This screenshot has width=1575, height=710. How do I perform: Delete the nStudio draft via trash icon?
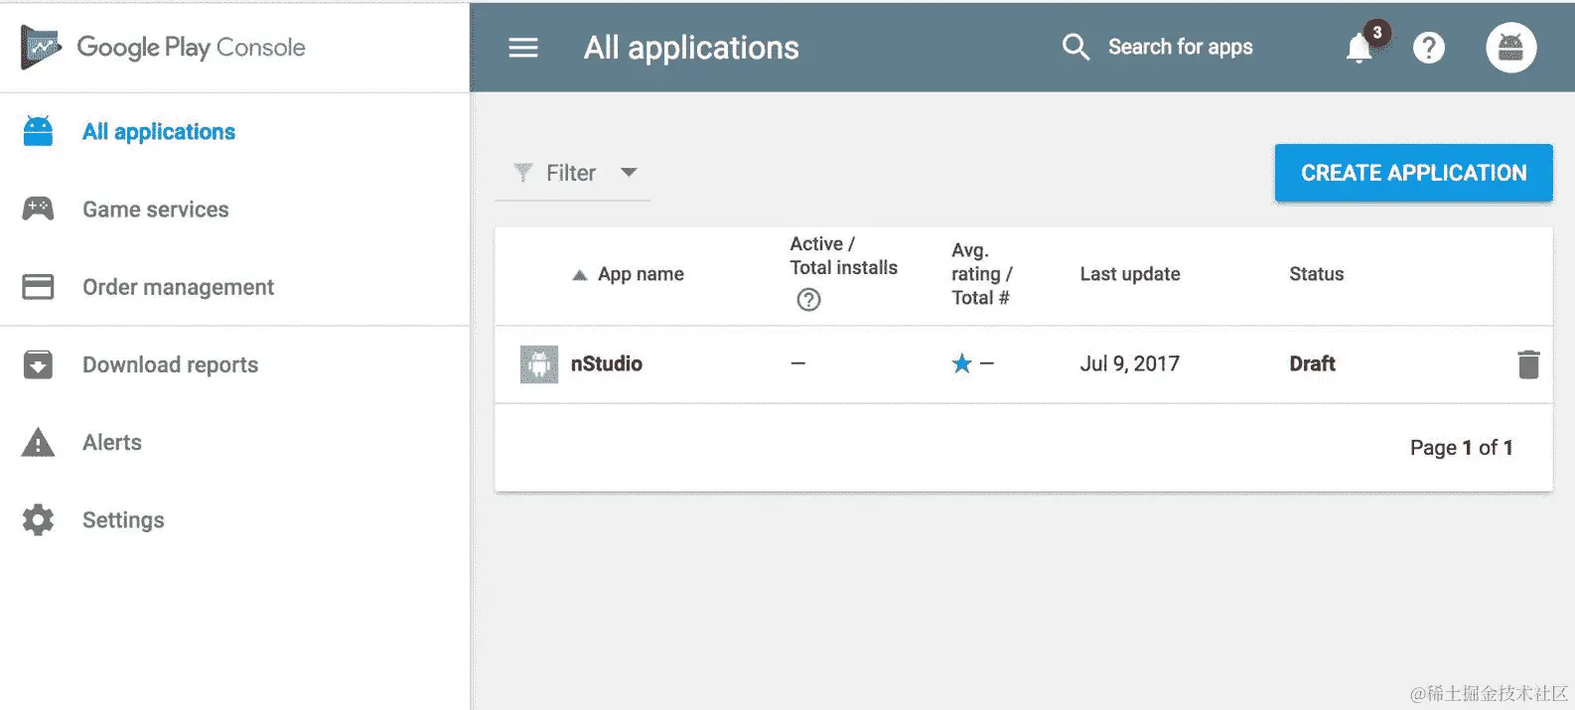point(1528,364)
